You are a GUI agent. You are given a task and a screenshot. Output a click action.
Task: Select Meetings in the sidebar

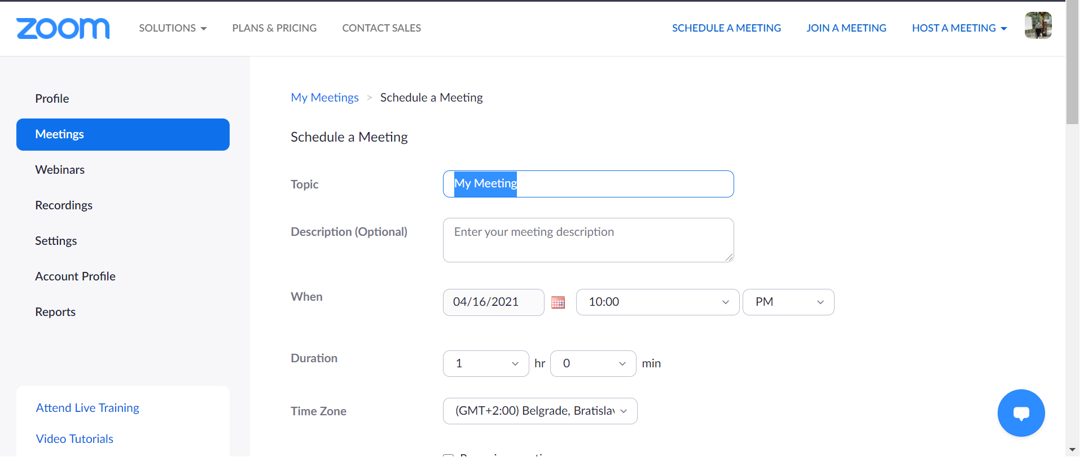click(x=123, y=134)
